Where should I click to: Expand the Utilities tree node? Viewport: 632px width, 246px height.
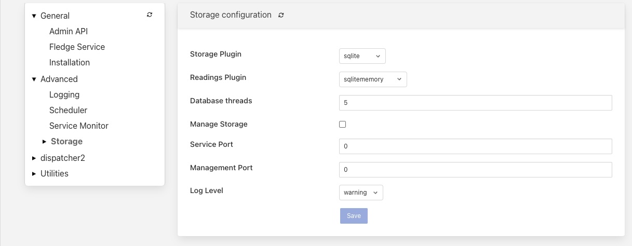(x=34, y=174)
